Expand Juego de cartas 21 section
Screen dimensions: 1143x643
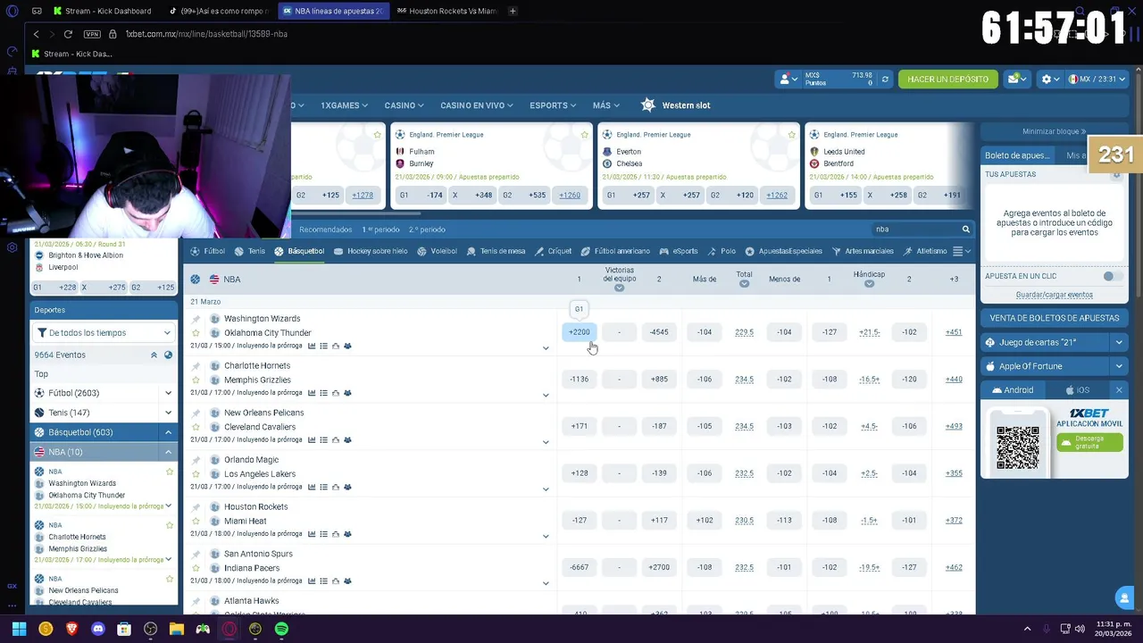[x=1119, y=343]
